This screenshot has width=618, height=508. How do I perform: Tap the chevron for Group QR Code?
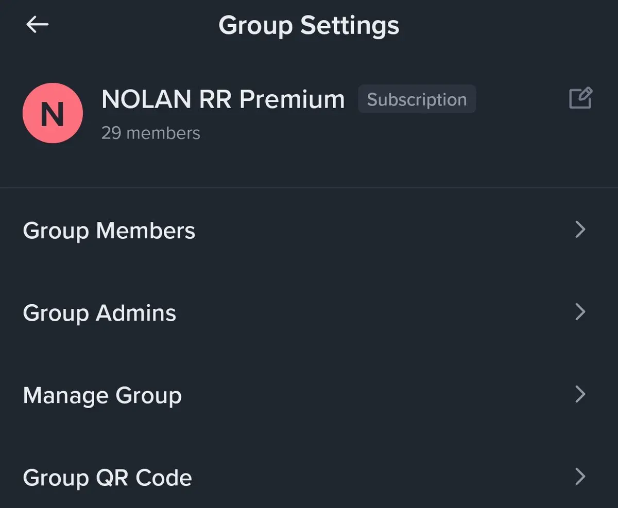580,477
